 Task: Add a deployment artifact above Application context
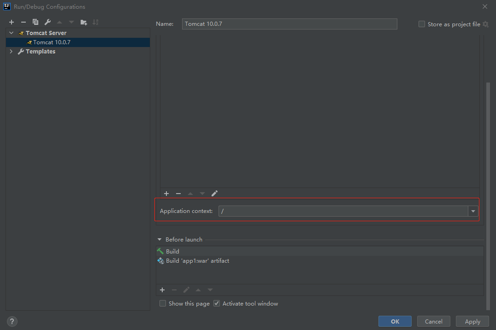pyautogui.click(x=166, y=193)
